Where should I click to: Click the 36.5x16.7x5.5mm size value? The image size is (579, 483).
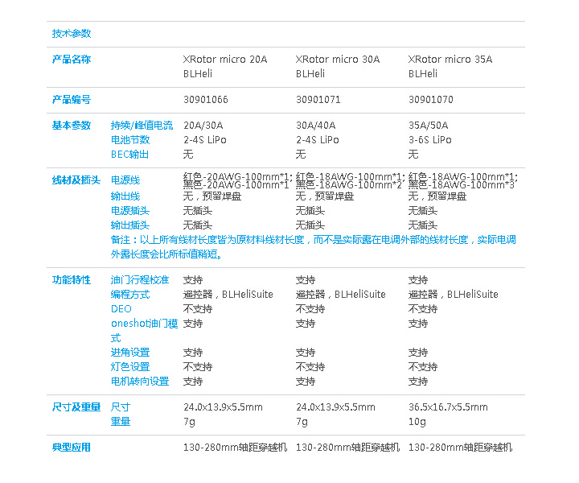(x=447, y=407)
